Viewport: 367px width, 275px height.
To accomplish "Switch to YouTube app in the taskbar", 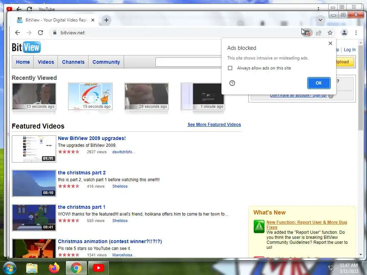I will coord(99,268).
